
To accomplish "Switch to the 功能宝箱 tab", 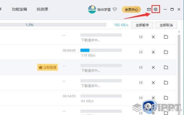I will click(x=19, y=9).
